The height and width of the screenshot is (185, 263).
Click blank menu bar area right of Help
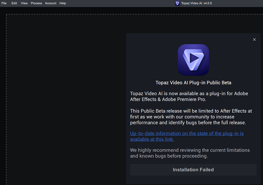click(x=118, y=3)
